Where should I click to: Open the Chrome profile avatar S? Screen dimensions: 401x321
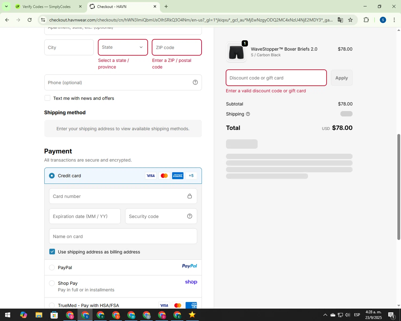(383, 20)
